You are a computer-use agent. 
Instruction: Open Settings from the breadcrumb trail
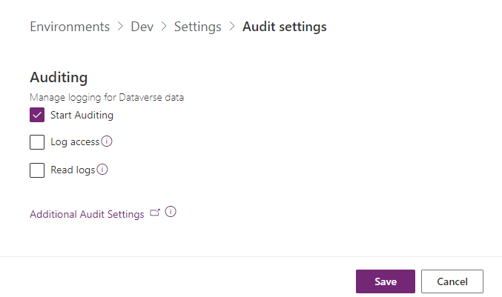(197, 27)
